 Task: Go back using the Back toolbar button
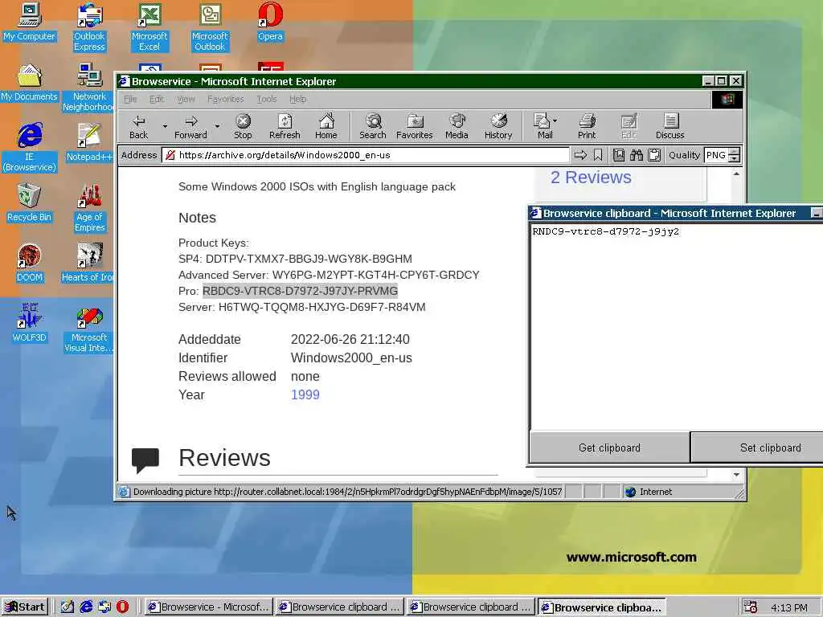tap(138, 127)
